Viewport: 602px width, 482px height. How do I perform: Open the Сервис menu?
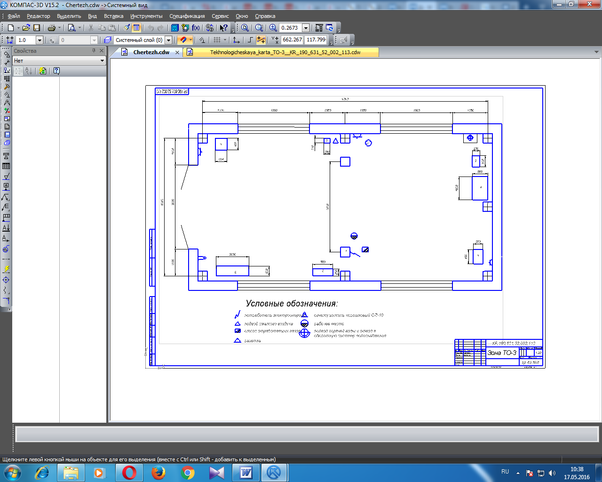(220, 16)
